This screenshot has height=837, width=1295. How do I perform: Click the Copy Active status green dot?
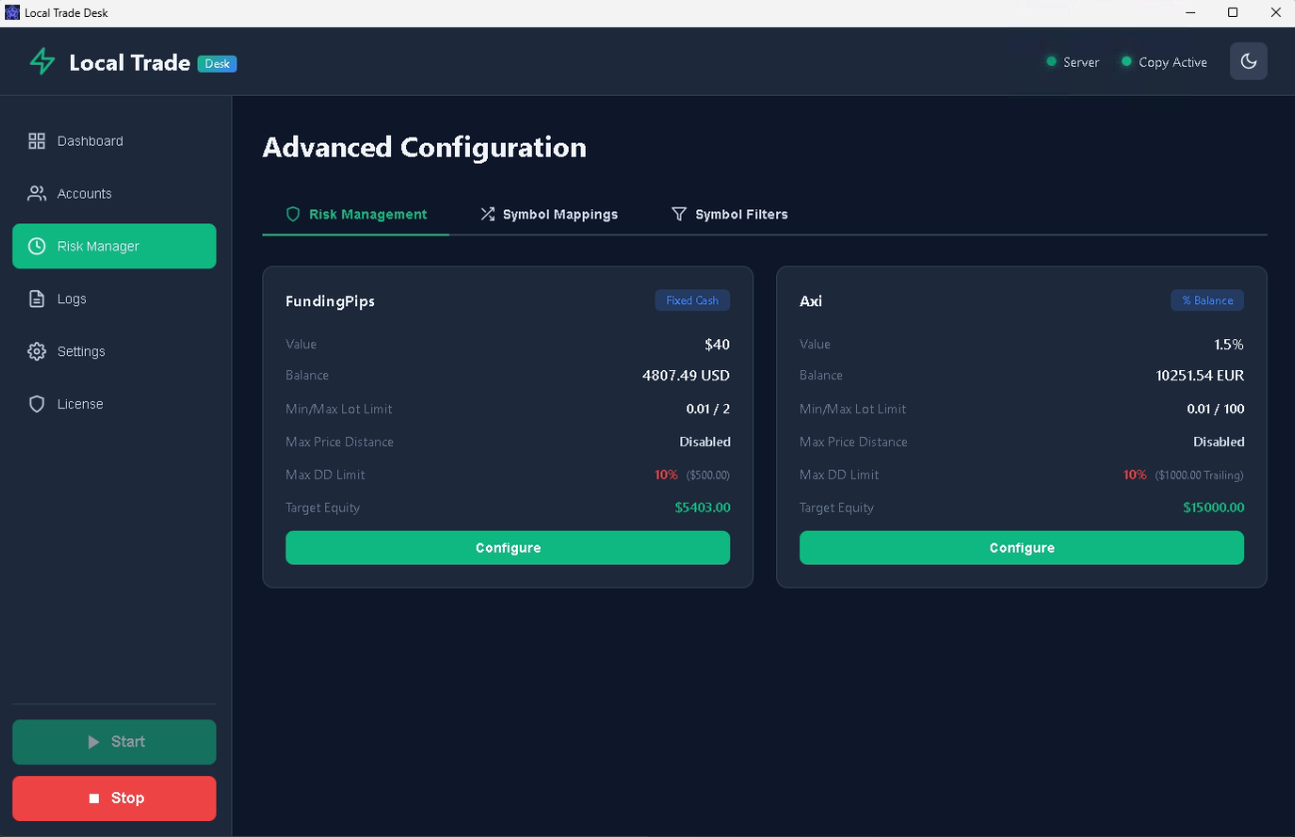pyautogui.click(x=1126, y=62)
